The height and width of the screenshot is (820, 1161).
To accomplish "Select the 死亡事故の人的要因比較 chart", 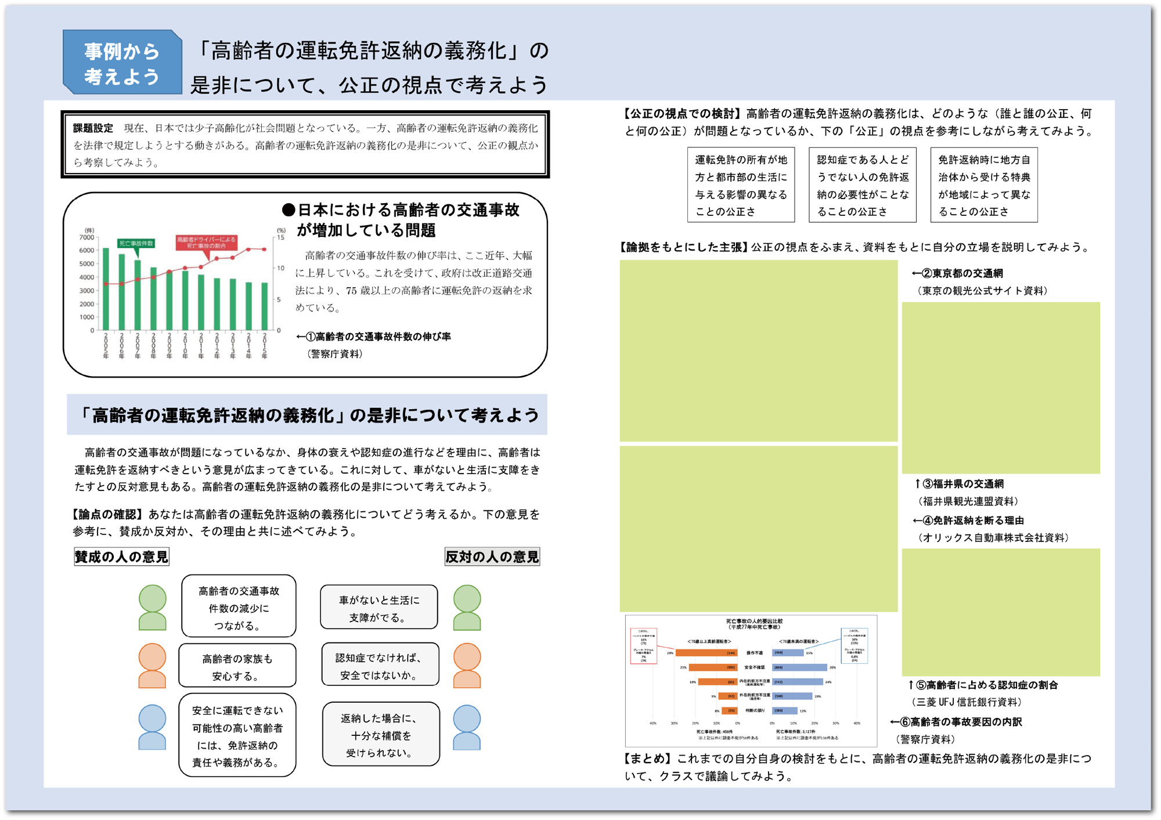I will [751, 681].
